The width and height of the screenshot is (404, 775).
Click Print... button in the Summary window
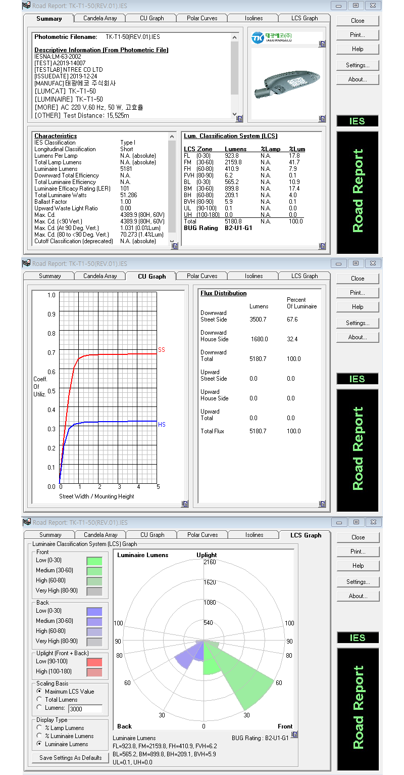[358, 35]
